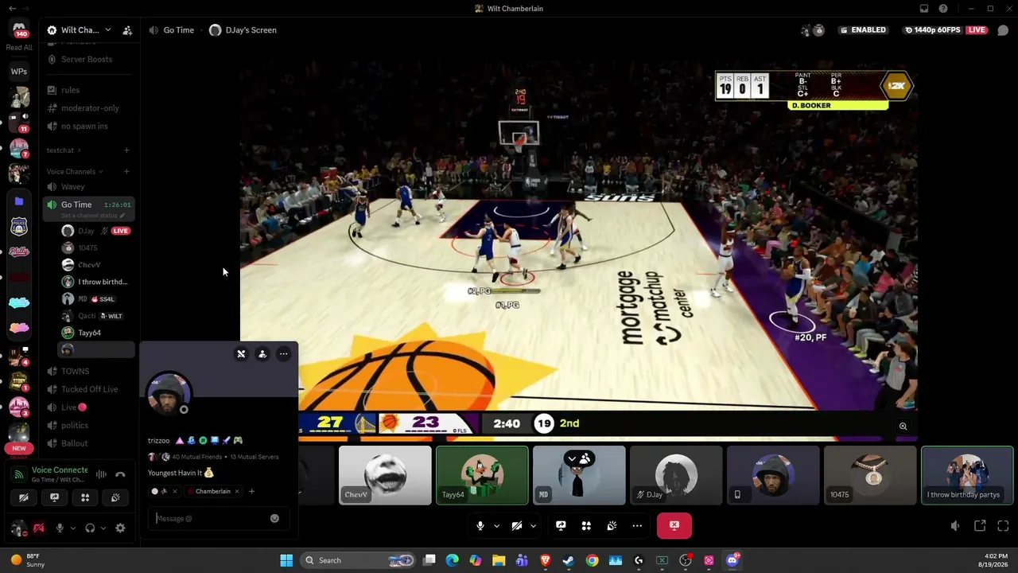The width and height of the screenshot is (1018, 573).
Task: Select the I throw birthday partys tile
Action: click(x=967, y=475)
